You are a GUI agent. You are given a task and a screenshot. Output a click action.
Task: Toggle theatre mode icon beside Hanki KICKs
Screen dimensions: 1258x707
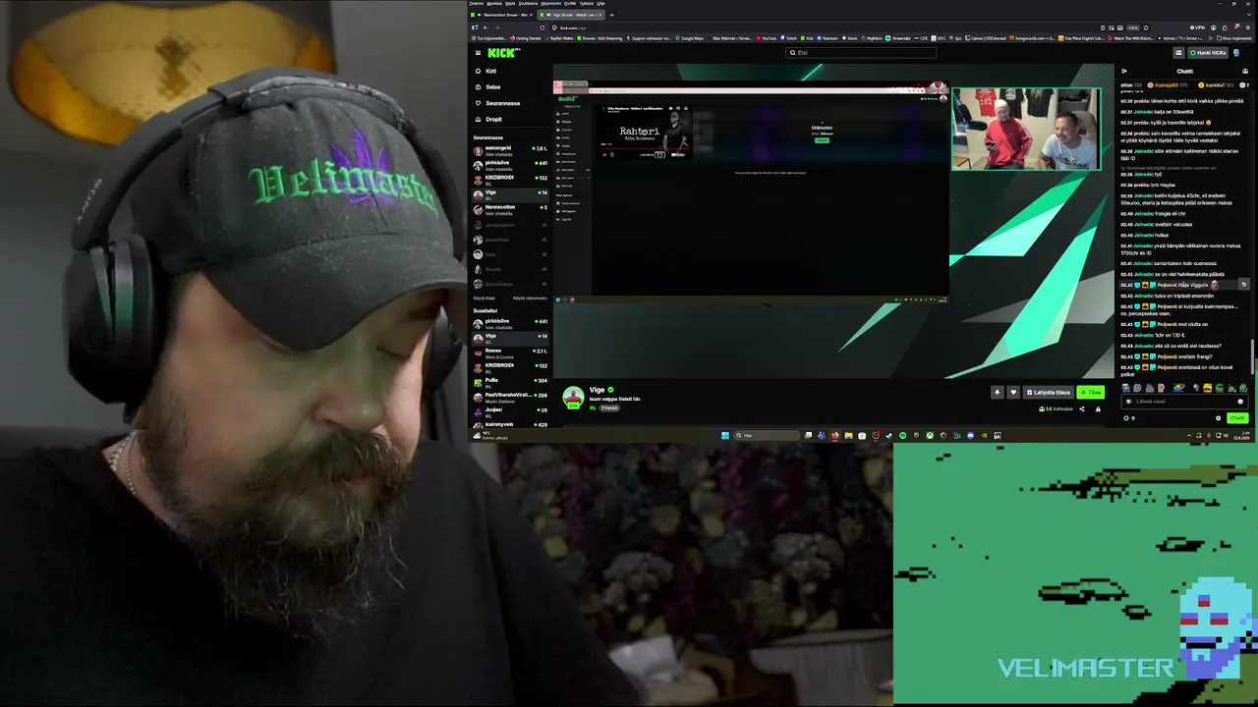tap(1178, 53)
